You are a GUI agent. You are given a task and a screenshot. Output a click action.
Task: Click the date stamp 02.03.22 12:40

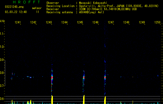(16, 12)
